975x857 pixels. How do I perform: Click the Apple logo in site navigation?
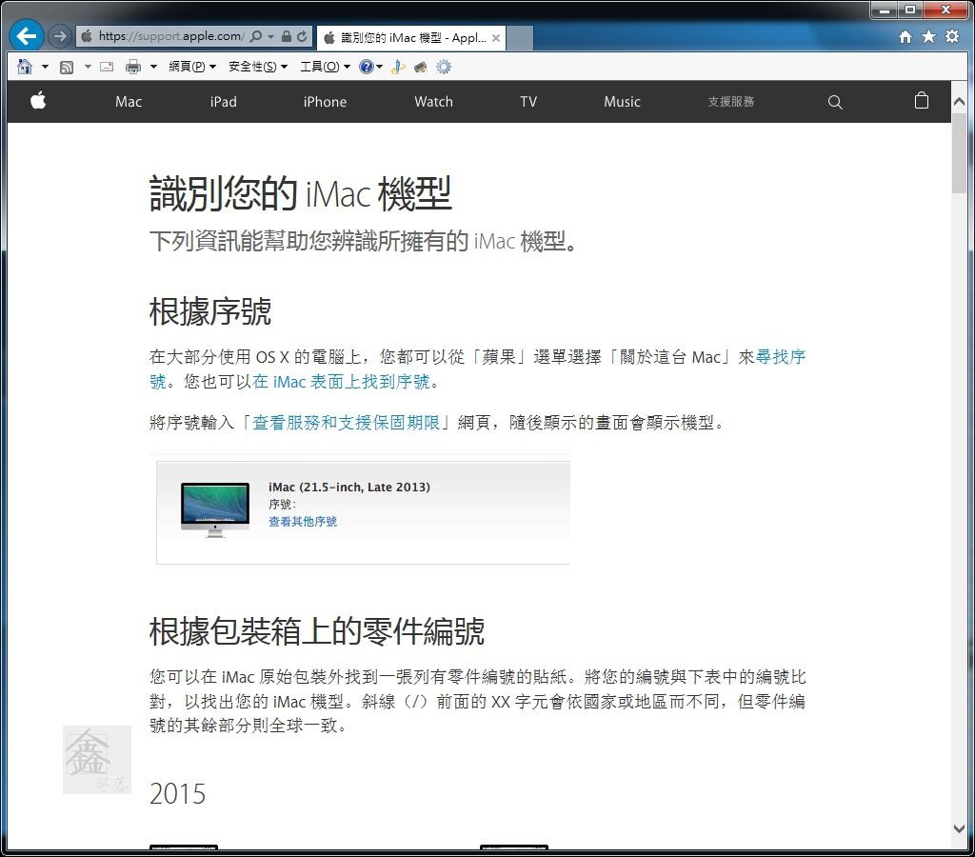(38, 101)
